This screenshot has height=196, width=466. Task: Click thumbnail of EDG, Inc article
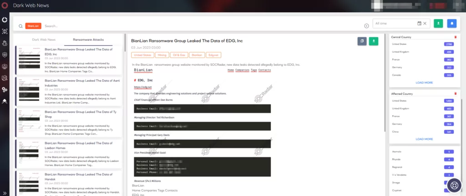point(29,58)
